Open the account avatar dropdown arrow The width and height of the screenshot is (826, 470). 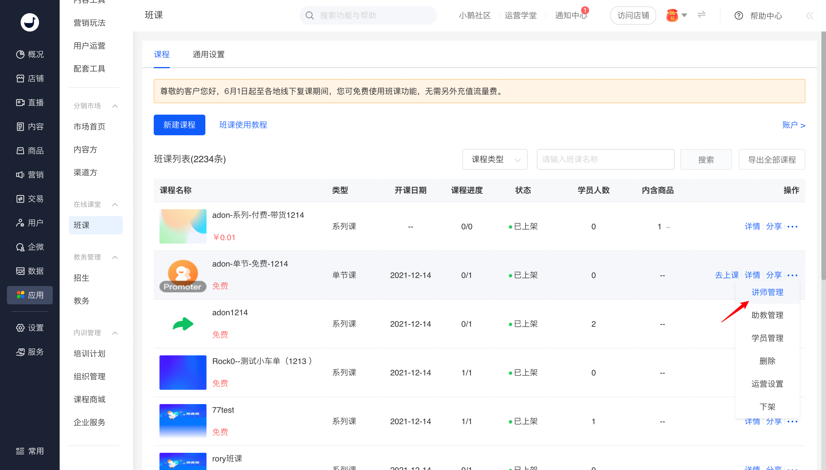(684, 15)
